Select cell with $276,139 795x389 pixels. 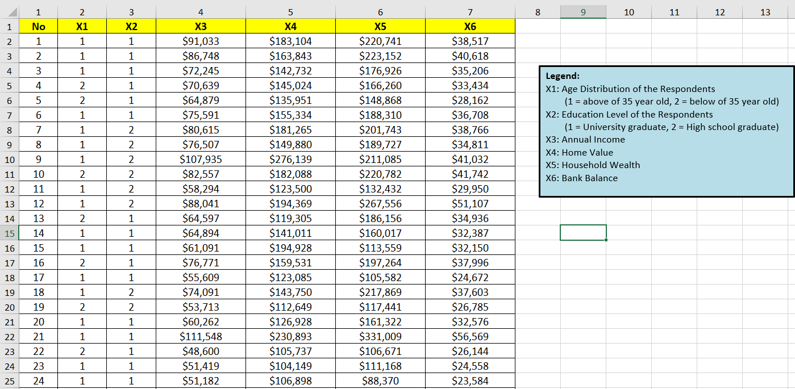click(x=290, y=159)
